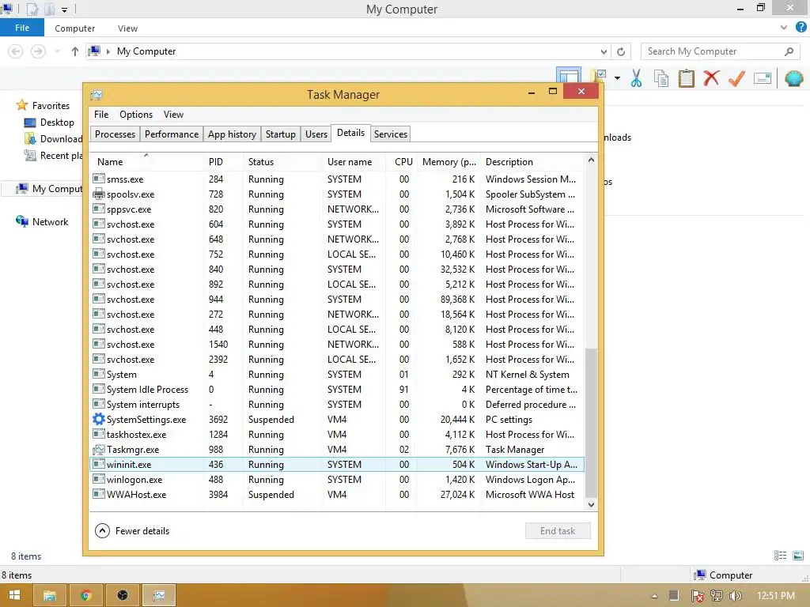
Task: Click the red X Delete icon in Explorer toolbar
Action: (x=711, y=78)
